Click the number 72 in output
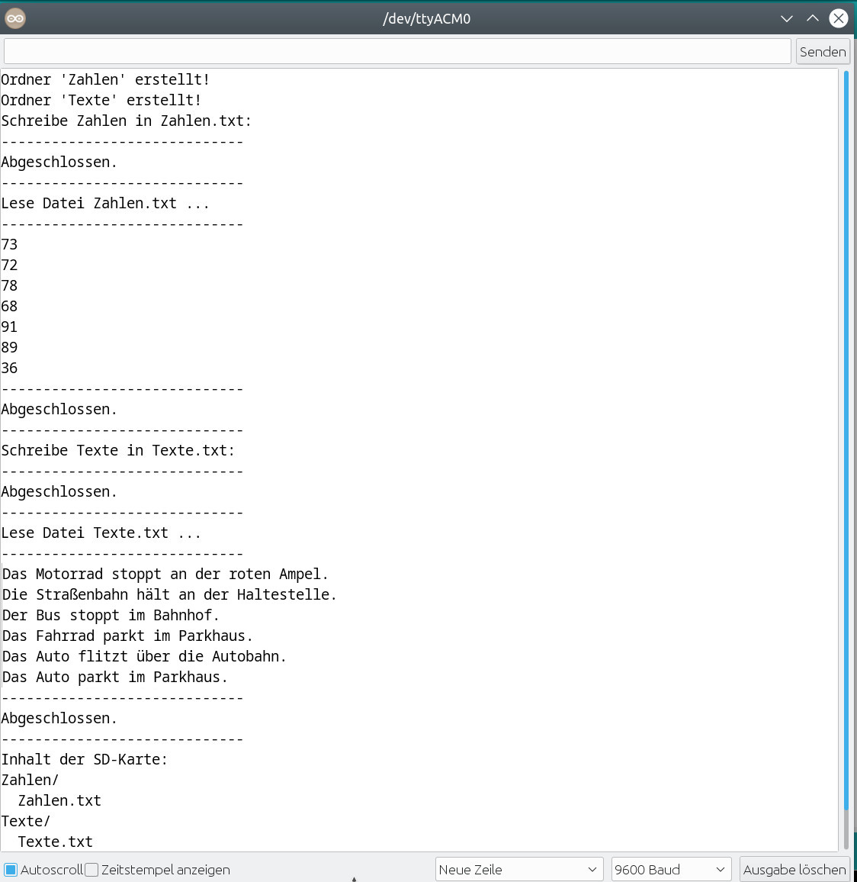Viewport: 857px width, 882px height. click(x=10, y=266)
